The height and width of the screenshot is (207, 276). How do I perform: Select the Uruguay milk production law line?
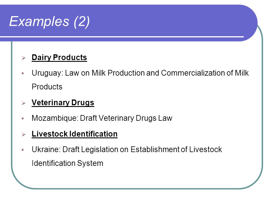(x=140, y=73)
